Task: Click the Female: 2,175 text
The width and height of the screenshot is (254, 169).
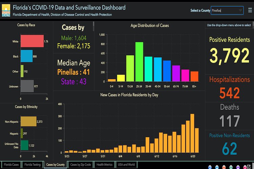Action: pyautogui.click(x=73, y=46)
